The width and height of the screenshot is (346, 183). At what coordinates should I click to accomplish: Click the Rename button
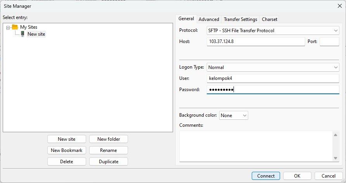pyautogui.click(x=109, y=150)
